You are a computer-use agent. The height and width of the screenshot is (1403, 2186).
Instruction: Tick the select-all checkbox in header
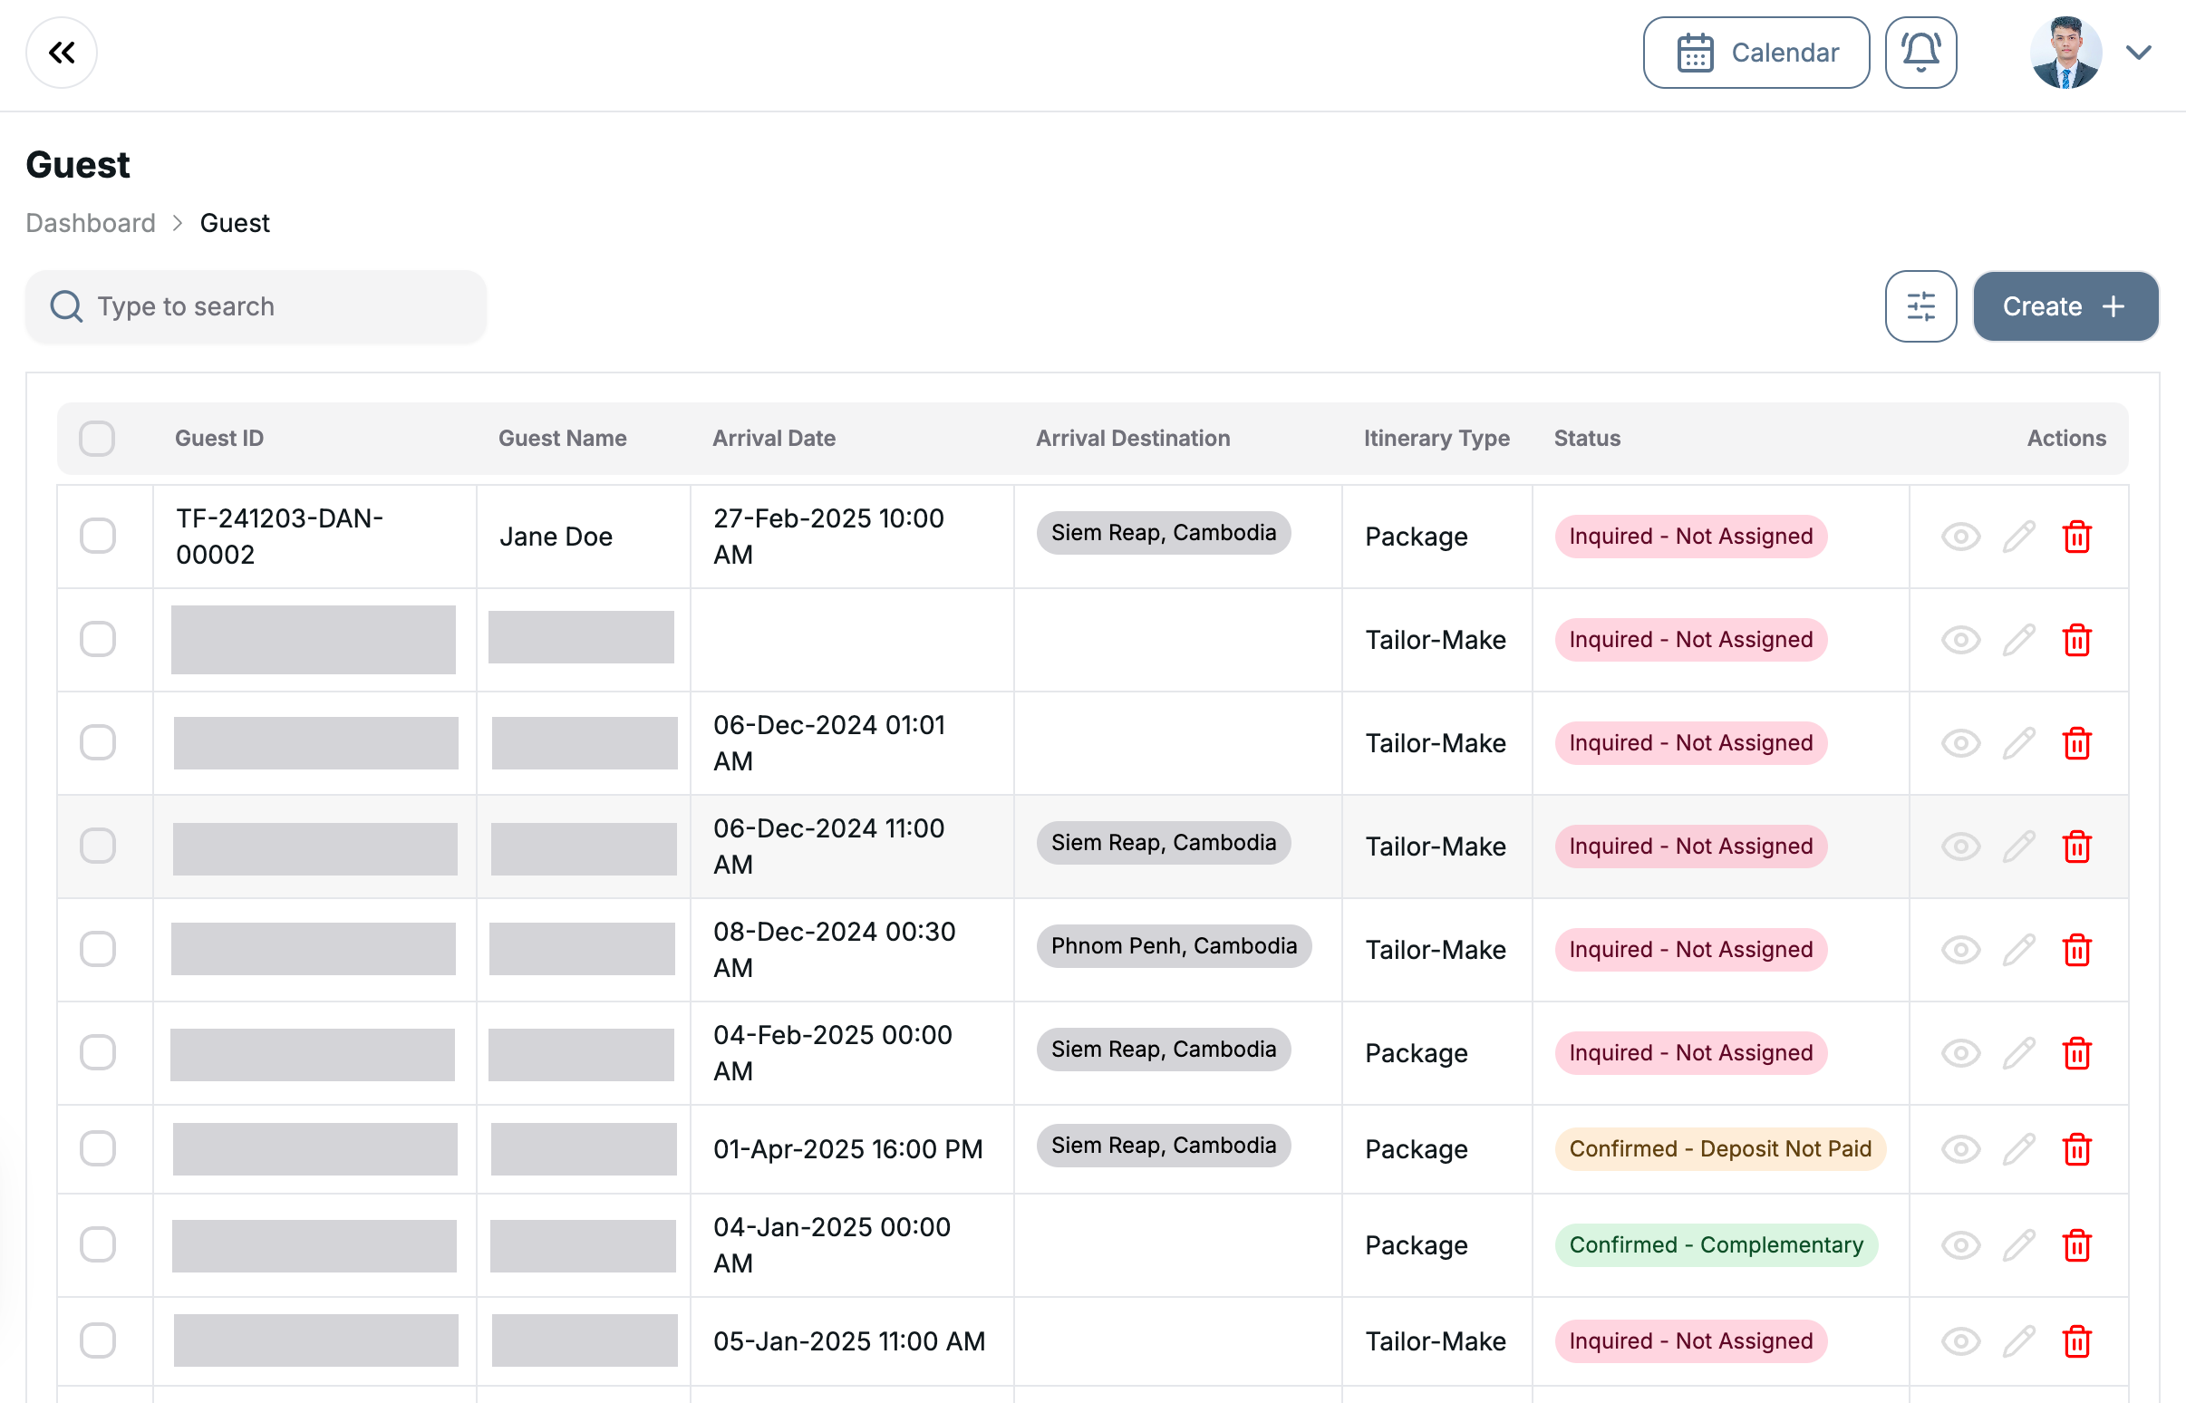coord(97,438)
